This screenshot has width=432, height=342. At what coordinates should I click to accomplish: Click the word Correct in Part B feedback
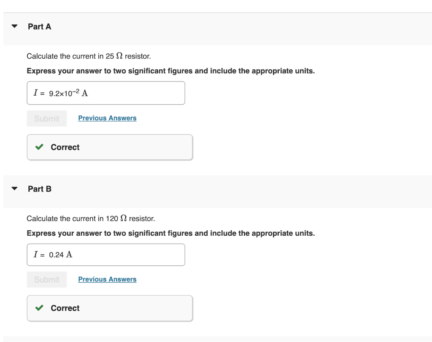pos(65,308)
